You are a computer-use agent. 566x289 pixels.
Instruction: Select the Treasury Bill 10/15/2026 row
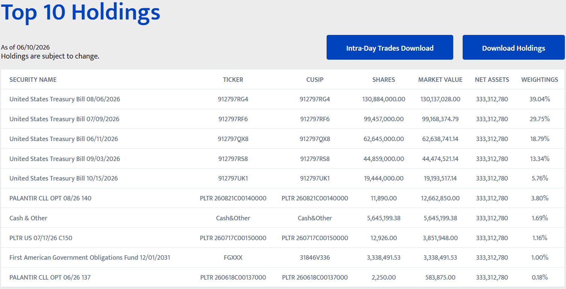point(283,178)
